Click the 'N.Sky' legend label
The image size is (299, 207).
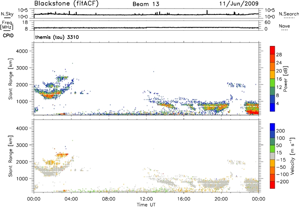(7, 14)
